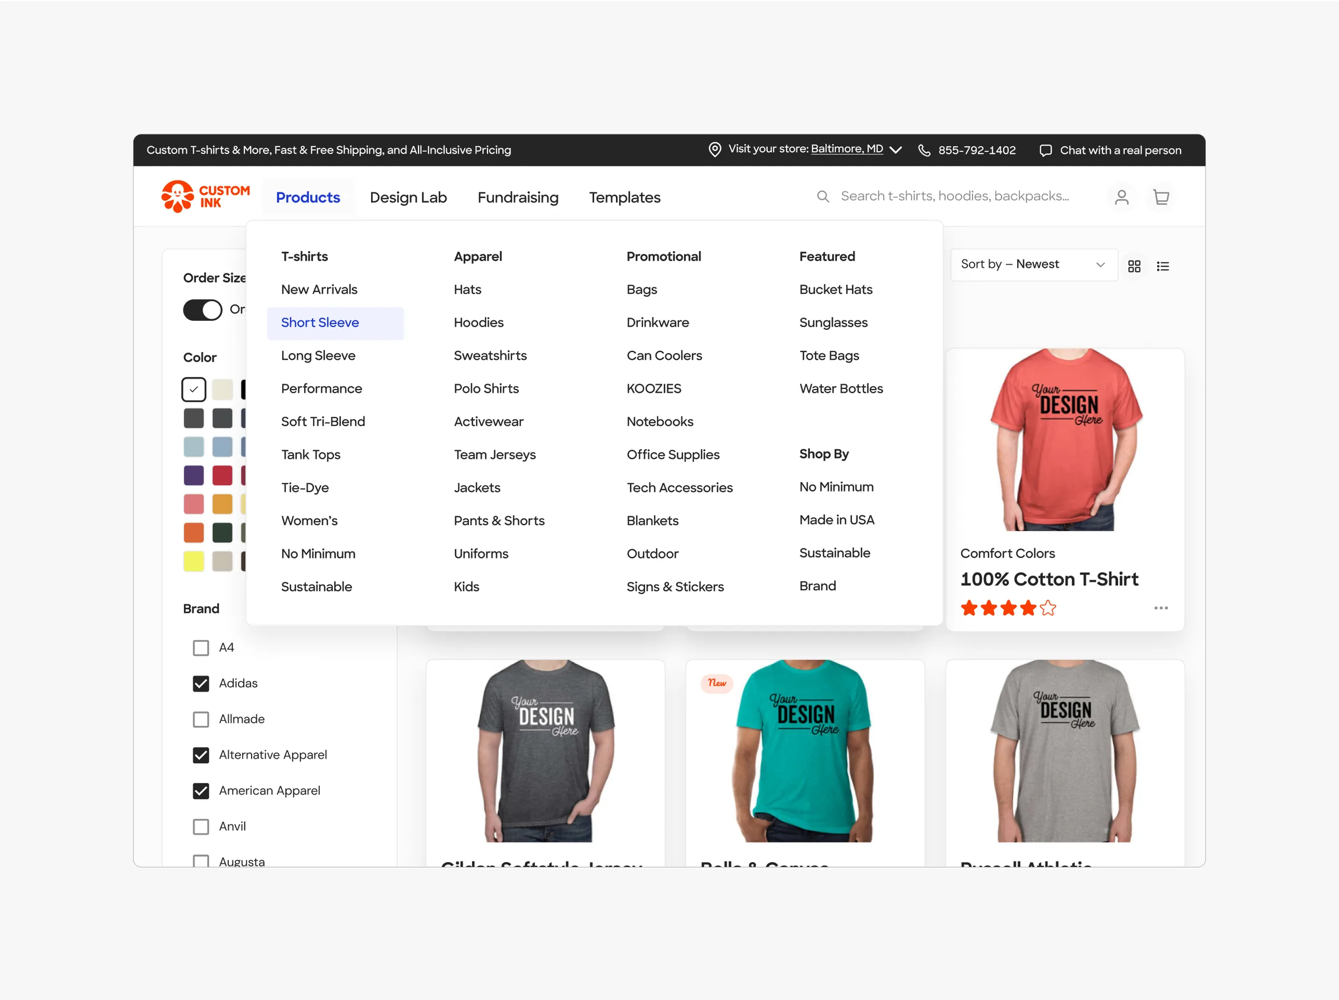
Task: Uncheck the Adidas brand checkbox
Action: click(201, 684)
